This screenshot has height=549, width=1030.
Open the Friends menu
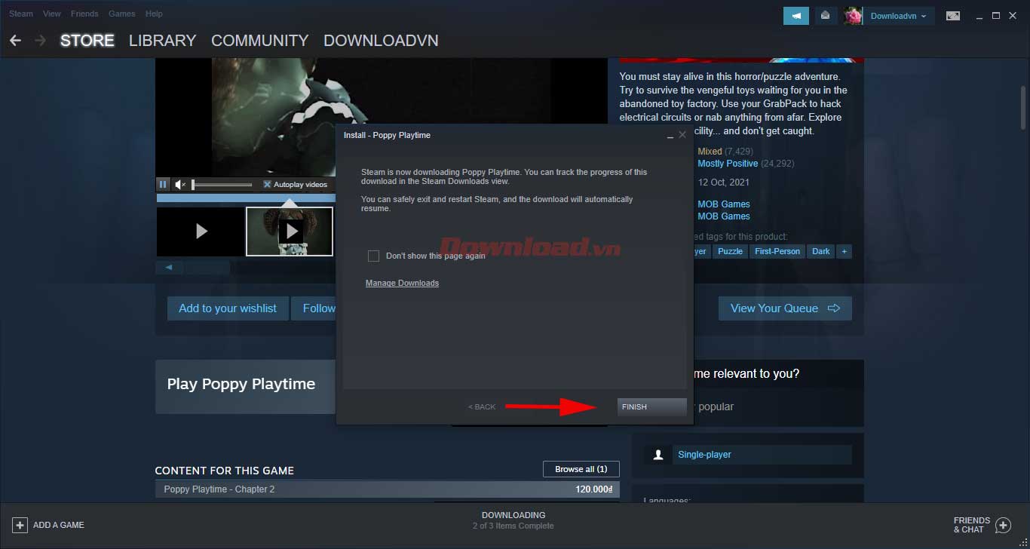(84, 14)
